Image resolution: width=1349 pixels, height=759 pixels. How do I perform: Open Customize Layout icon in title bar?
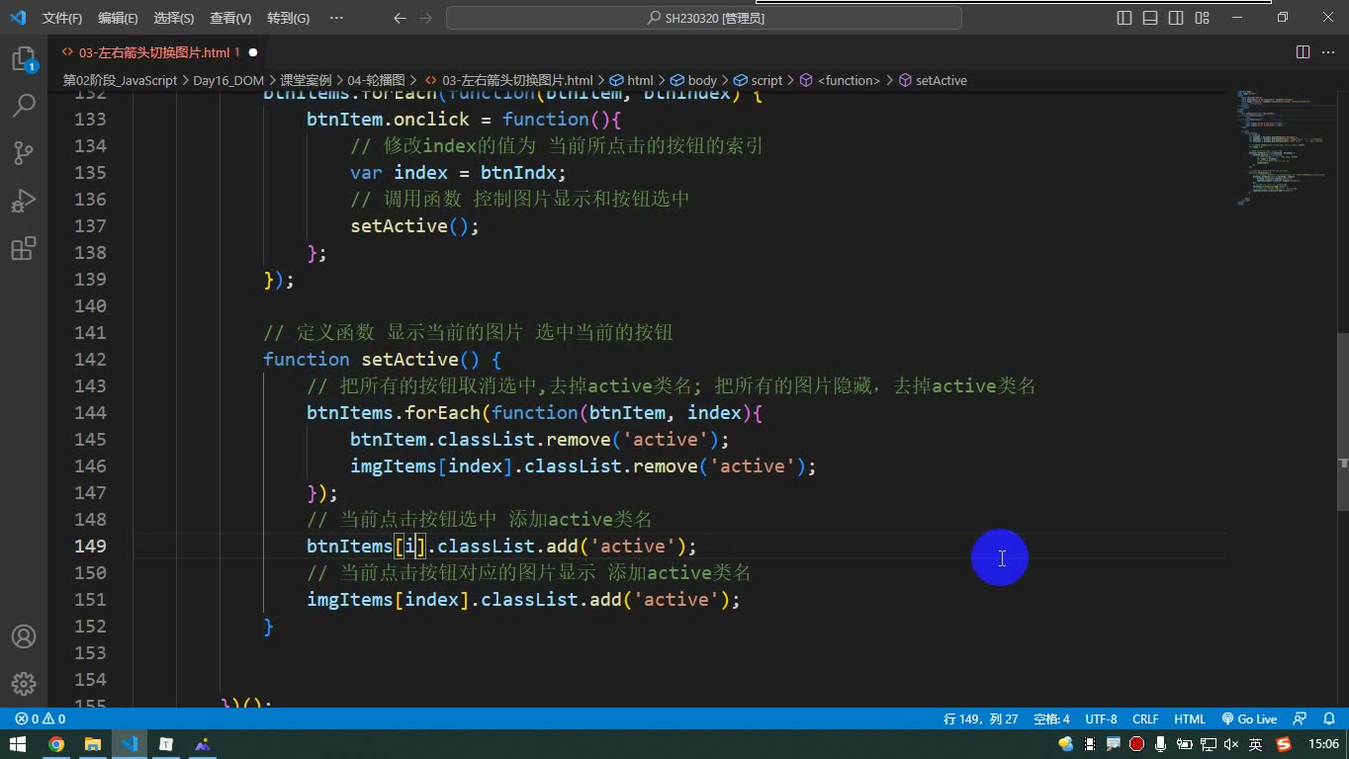click(1202, 18)
